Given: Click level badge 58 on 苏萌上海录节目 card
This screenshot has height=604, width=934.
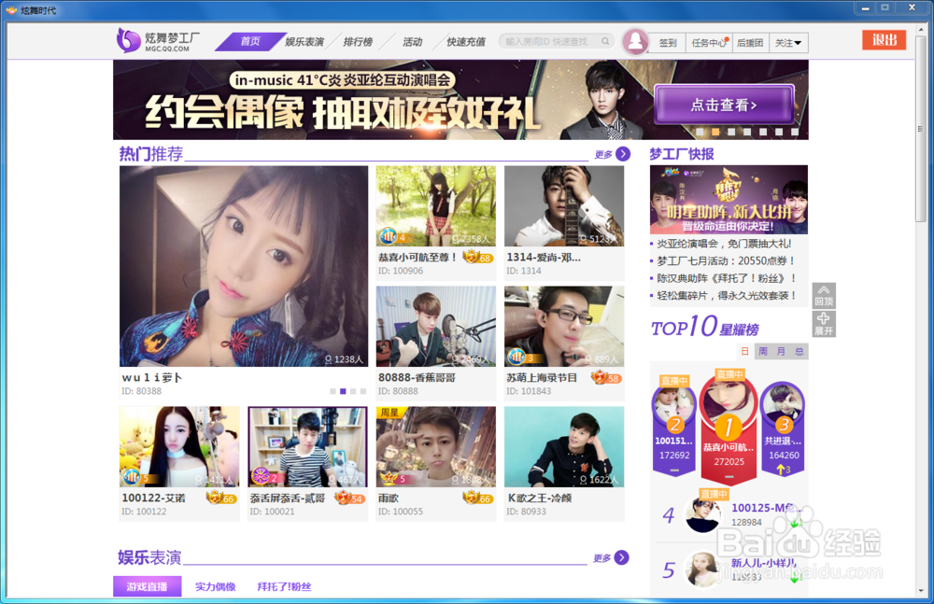Looking at the screenshot, I should tap(606, 377).
